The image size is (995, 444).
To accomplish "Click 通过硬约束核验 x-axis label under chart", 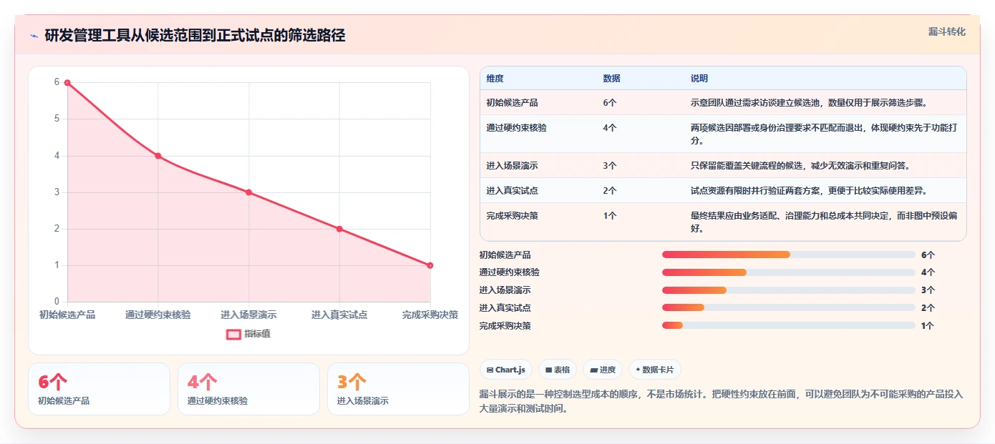I will coord(158,315).
